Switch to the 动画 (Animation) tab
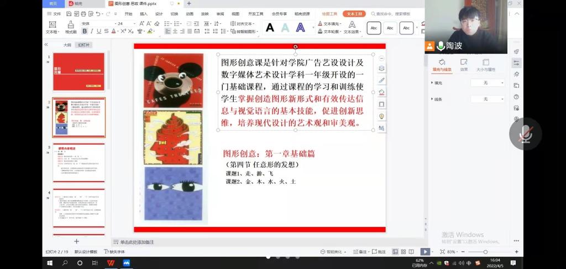 click(x=190, y=14)
